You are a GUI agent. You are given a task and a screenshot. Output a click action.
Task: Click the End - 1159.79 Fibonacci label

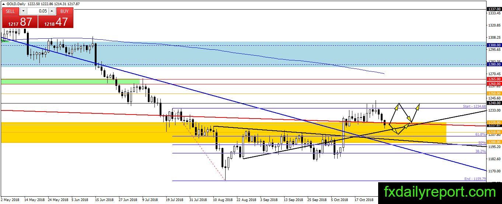point(475,179)
